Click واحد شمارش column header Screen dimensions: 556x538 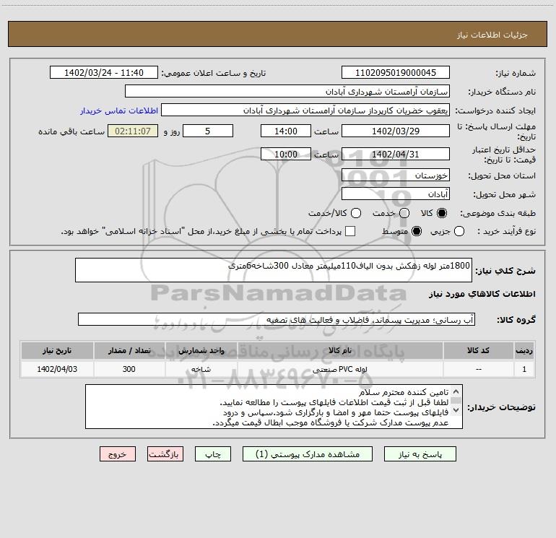click(x=201, y=350)
